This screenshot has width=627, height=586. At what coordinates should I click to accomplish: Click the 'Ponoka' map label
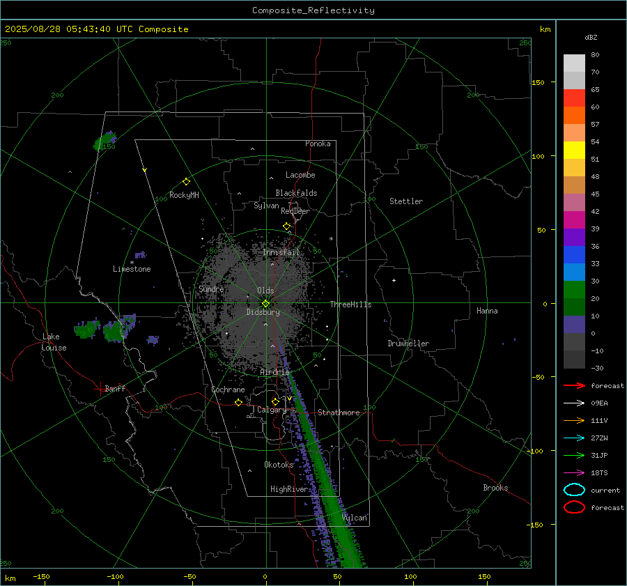(x=318, y=144)
